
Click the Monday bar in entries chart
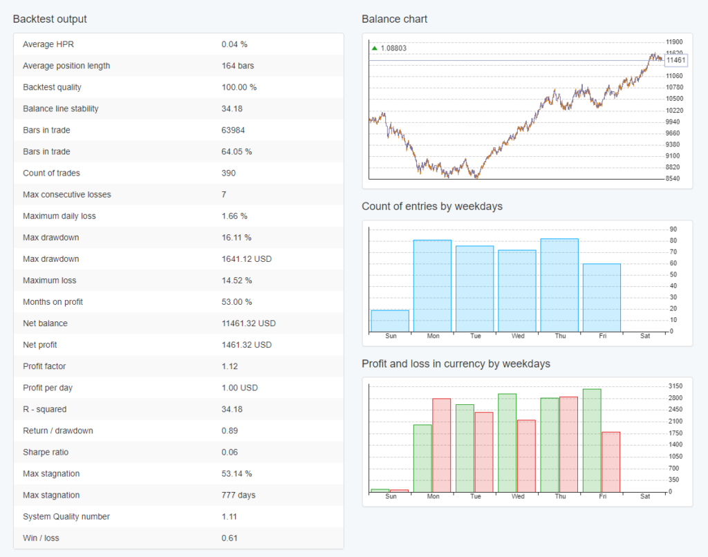pos(433,287)
